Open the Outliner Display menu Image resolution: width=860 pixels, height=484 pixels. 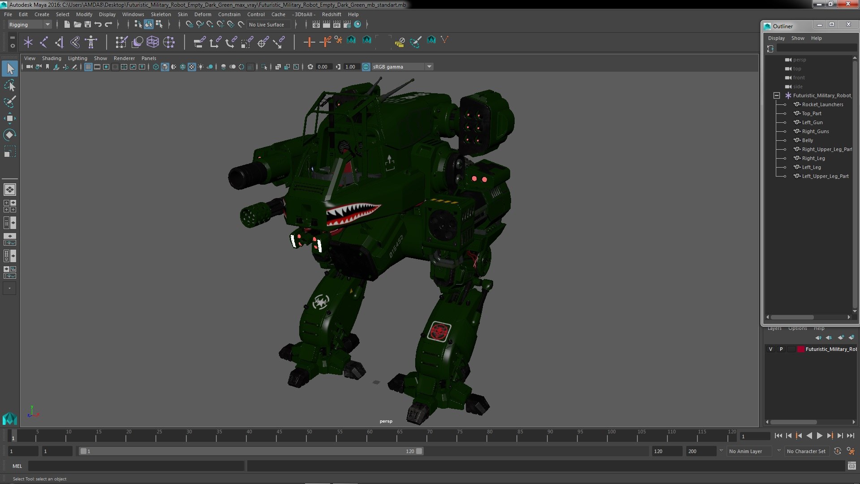(776, 38)
